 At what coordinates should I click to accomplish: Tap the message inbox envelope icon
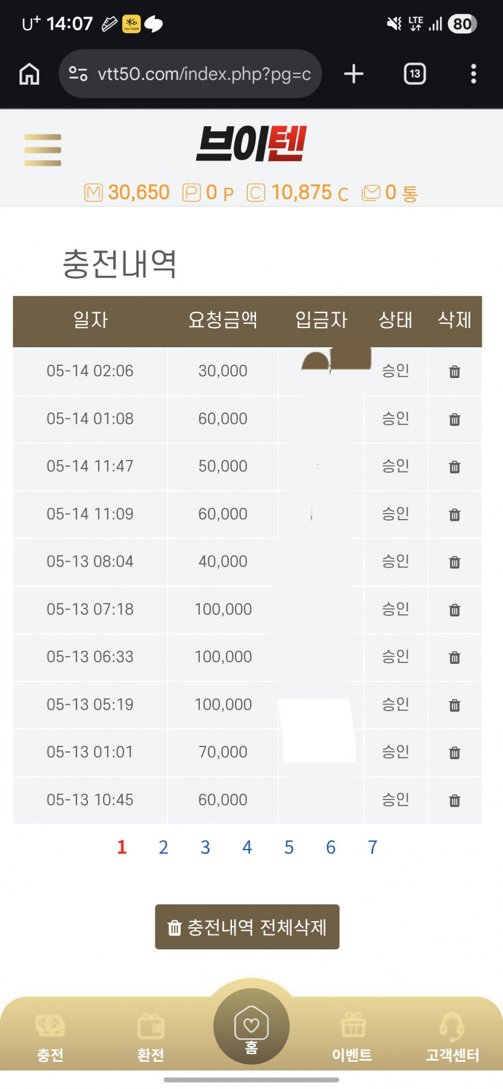point(371,193)
